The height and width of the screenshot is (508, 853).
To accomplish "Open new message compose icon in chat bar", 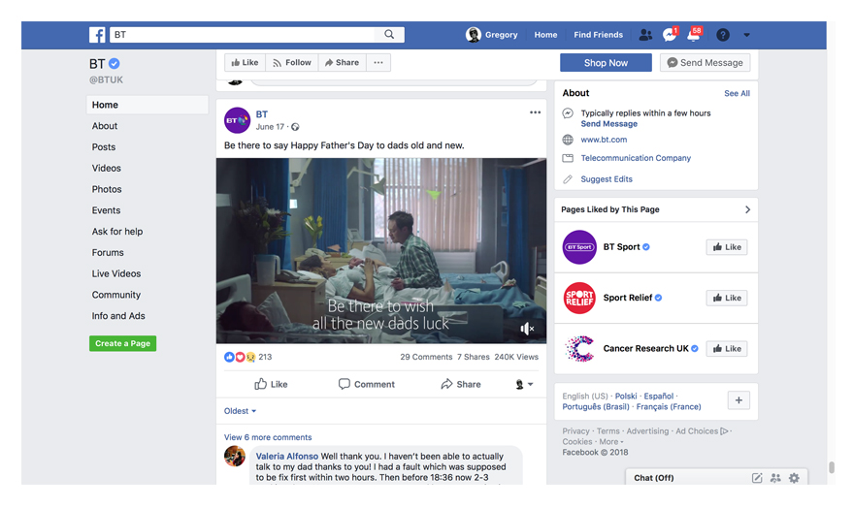I will pos(757,478).
